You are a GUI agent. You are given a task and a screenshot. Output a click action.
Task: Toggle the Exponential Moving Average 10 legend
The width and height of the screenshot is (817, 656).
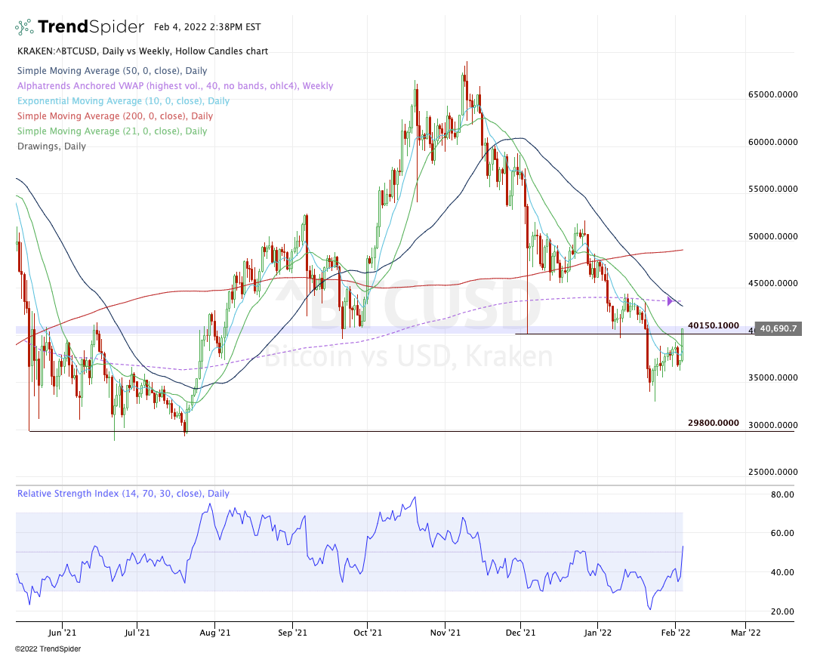[122, 101]
